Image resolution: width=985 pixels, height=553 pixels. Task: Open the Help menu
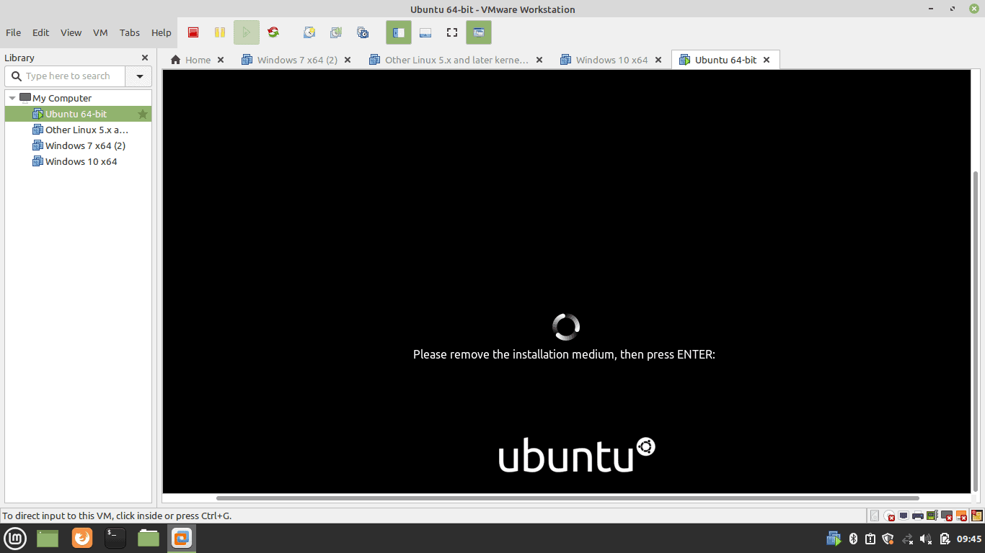pyautogui.click(x=162, y=32)
